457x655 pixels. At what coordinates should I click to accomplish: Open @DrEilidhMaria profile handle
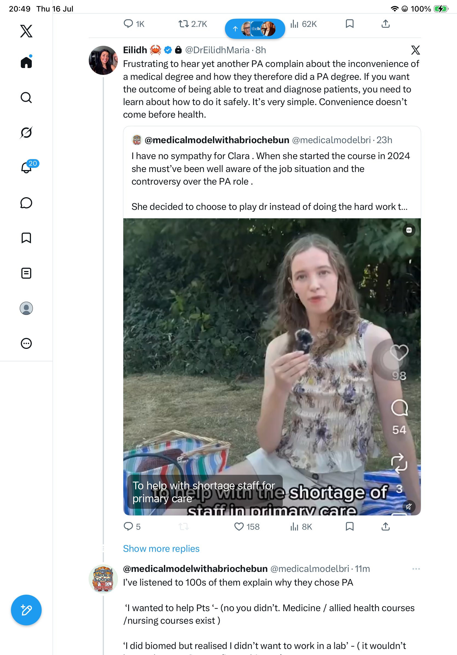coord(217,50)
